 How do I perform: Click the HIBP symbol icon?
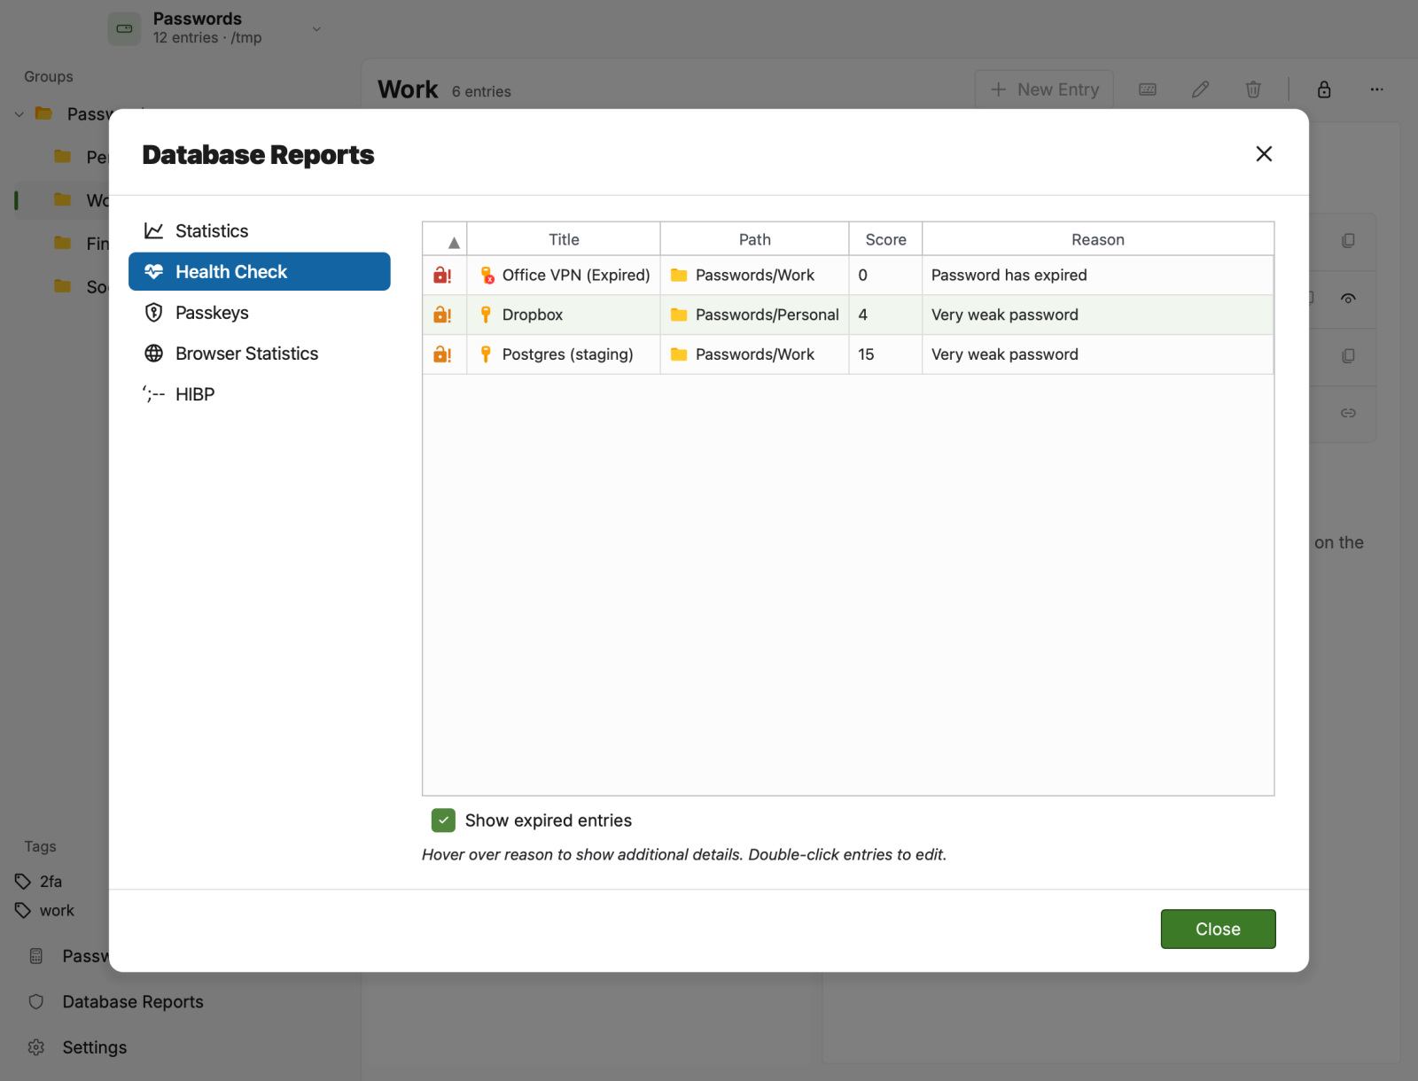pos(153,393)
